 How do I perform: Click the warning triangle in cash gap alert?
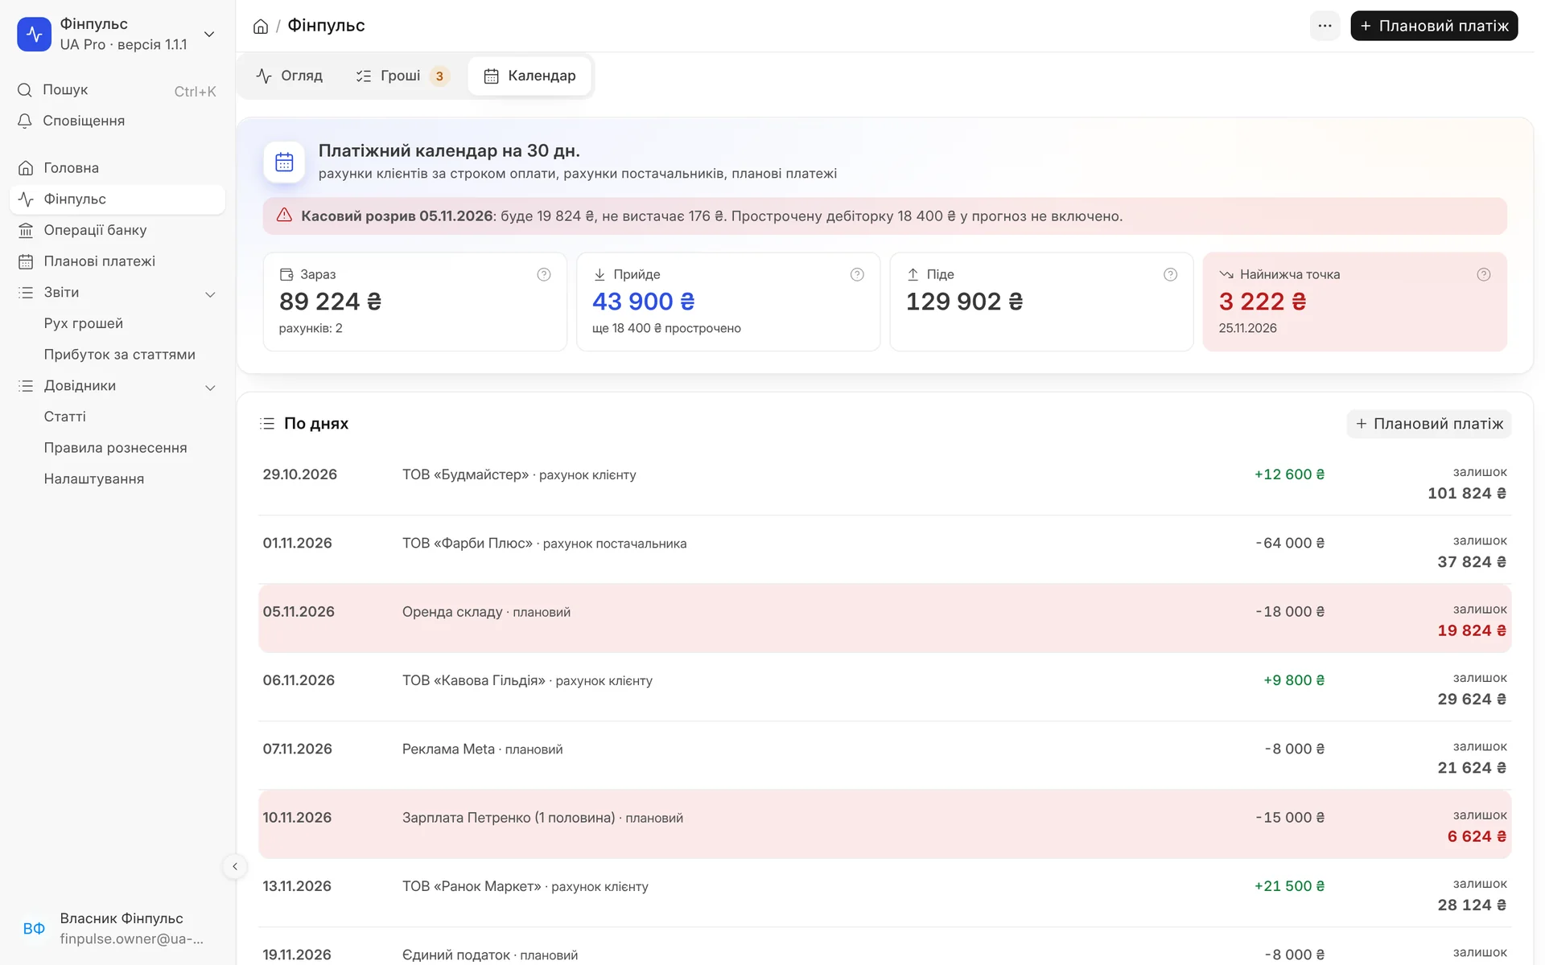coord(284,216)
